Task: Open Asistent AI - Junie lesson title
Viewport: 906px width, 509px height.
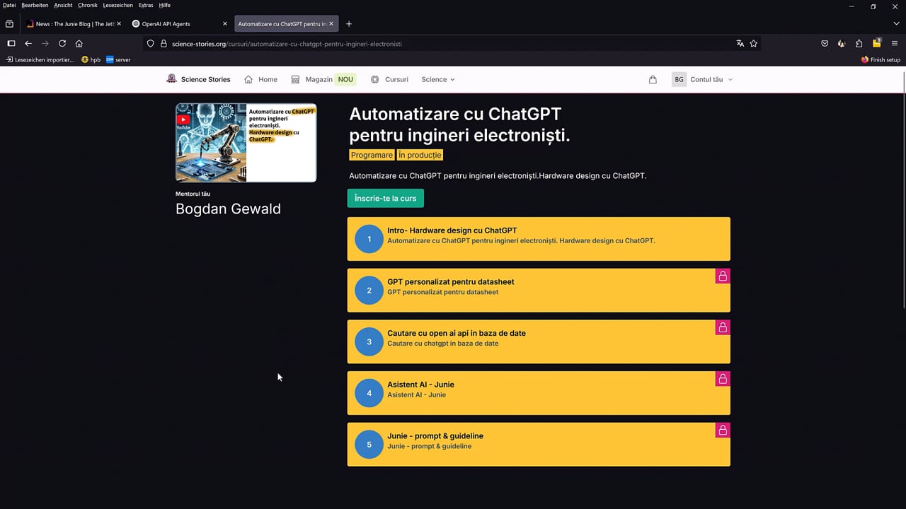Action: pyautogui.click(x=420, y=385)
